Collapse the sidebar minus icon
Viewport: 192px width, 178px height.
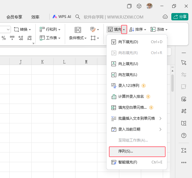pos(184,53)
